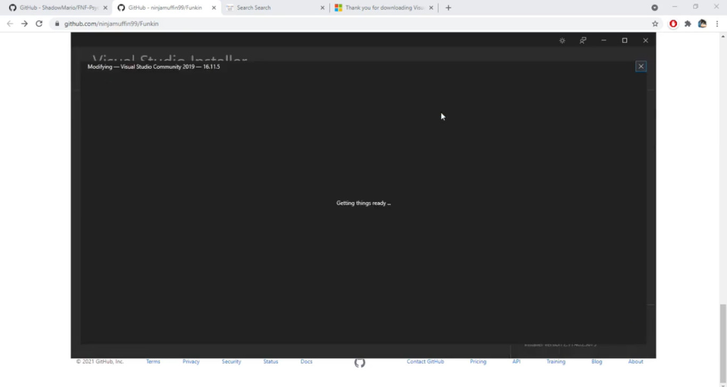Open the Chrome profile avatar menu
This screenshot has width=727, height=387.
(702, 23)
